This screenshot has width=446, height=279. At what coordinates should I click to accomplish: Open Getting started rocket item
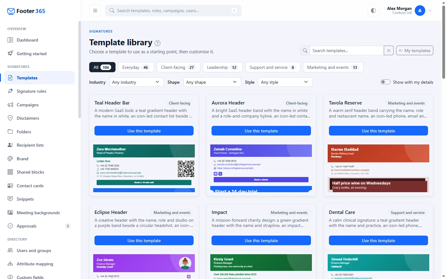pos(39,54)
